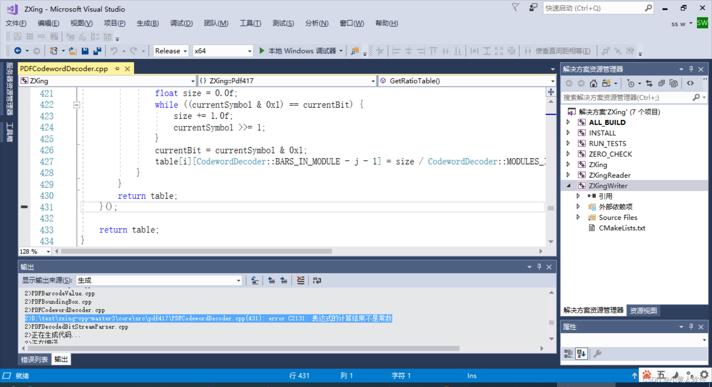This screenshot has width=712, height=387.
Task: Pin the PDFCodewordDecoder.cpp tab
Action: [x=117, y=68]
